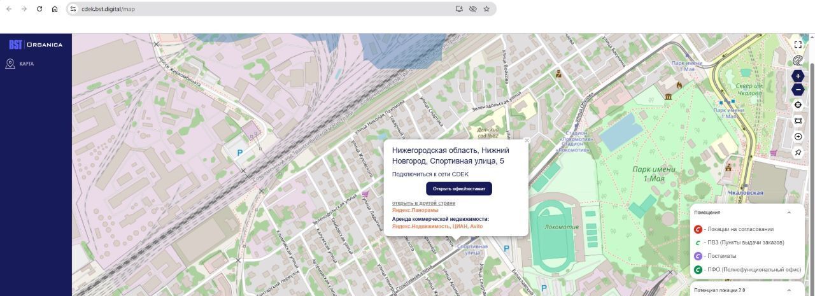Click the museum icon near Парк 1 Мая

pos(669,97)
